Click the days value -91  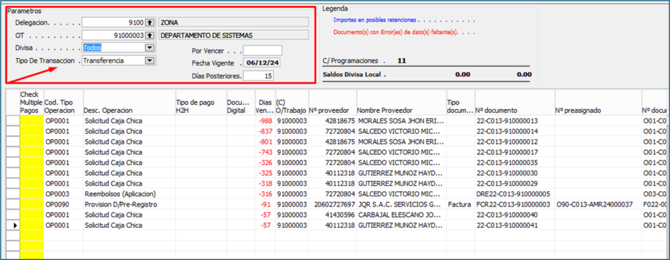265,204
